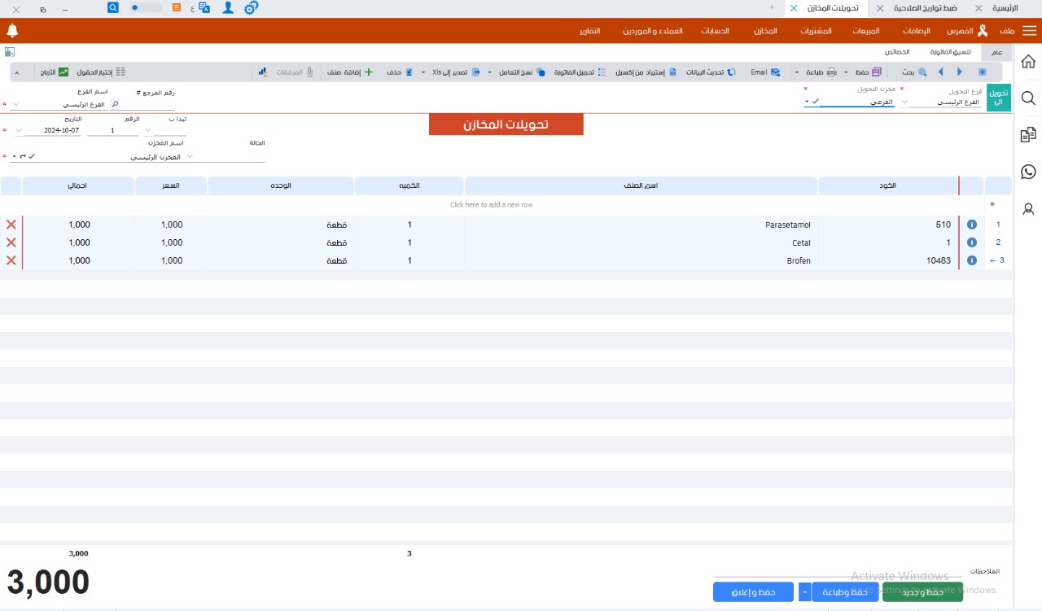Click the add new row line
This screenshot has width=1042, height=611.
(491, 205)
